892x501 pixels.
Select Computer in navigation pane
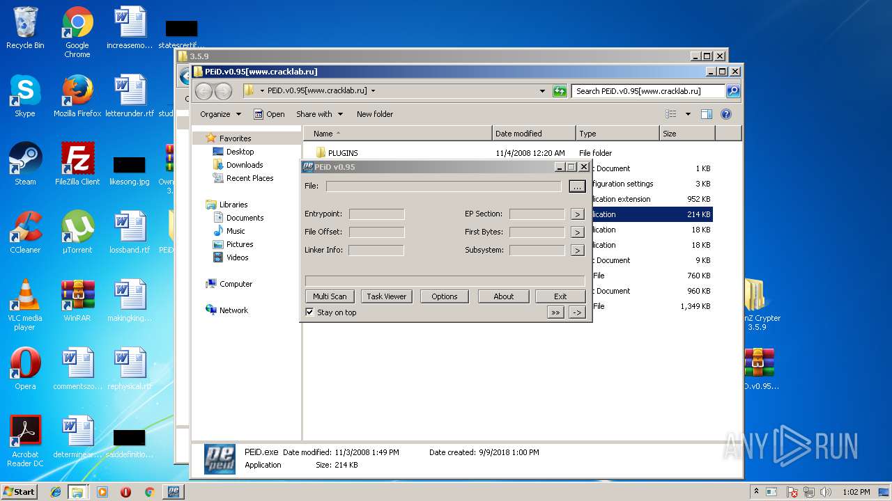coord(236,284)
